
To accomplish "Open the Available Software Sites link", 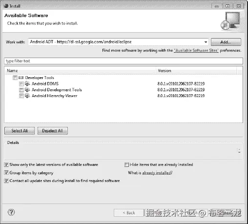I will point(196,50).
